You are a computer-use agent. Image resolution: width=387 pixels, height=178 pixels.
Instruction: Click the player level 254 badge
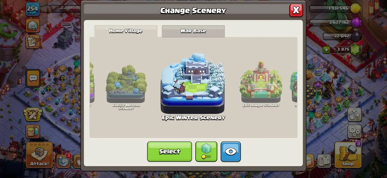[32, 9]
